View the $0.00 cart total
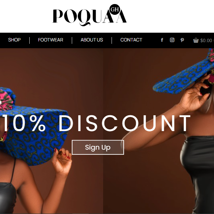Viewport: 214px width, 214px height. tap(206, 40)
